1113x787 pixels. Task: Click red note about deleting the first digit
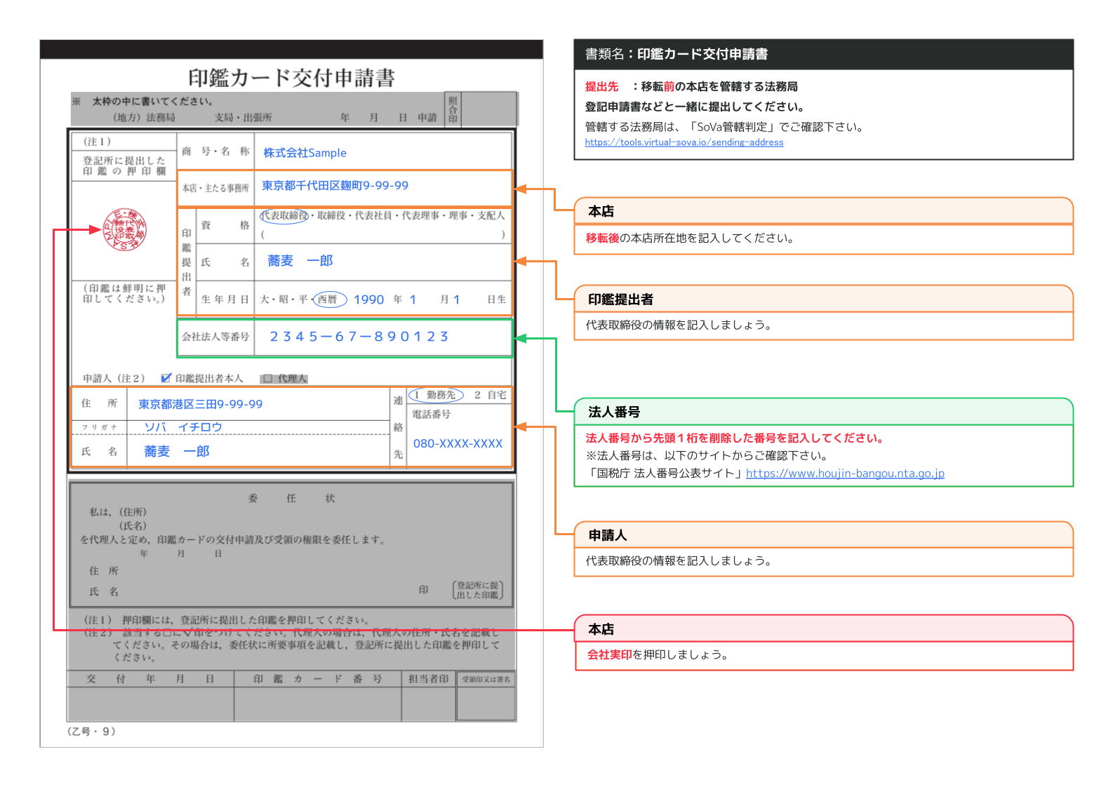(x=735, y=438)
